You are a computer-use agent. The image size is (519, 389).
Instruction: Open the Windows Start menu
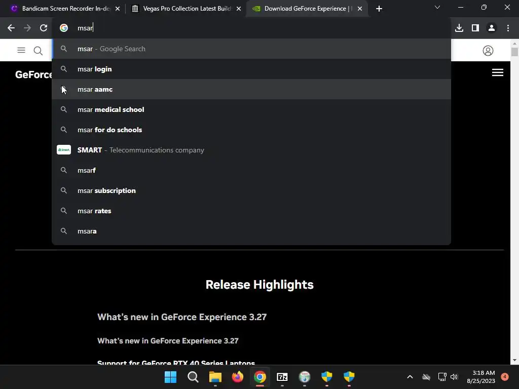(170, 377)
